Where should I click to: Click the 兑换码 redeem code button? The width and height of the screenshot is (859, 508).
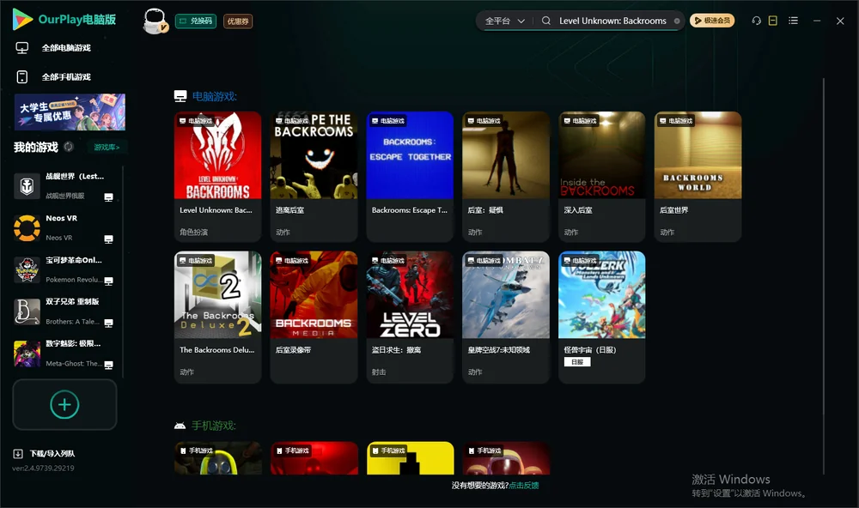click(196, 21)
